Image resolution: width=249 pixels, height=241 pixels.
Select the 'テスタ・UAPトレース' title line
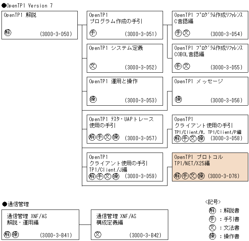121,119
